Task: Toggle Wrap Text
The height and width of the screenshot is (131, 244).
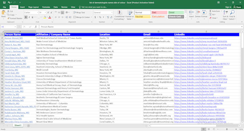Action: [x=79, y=13]
